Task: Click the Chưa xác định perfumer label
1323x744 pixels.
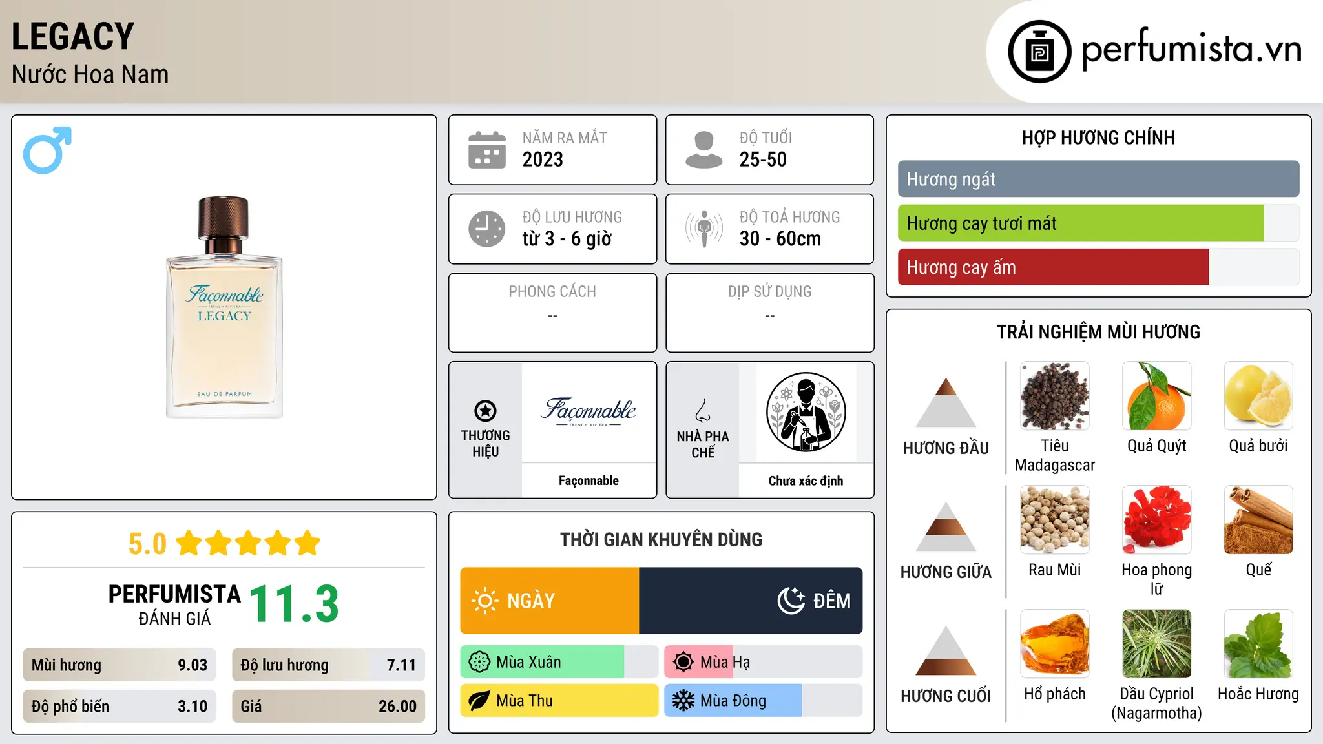Action: tap(806, 480)
